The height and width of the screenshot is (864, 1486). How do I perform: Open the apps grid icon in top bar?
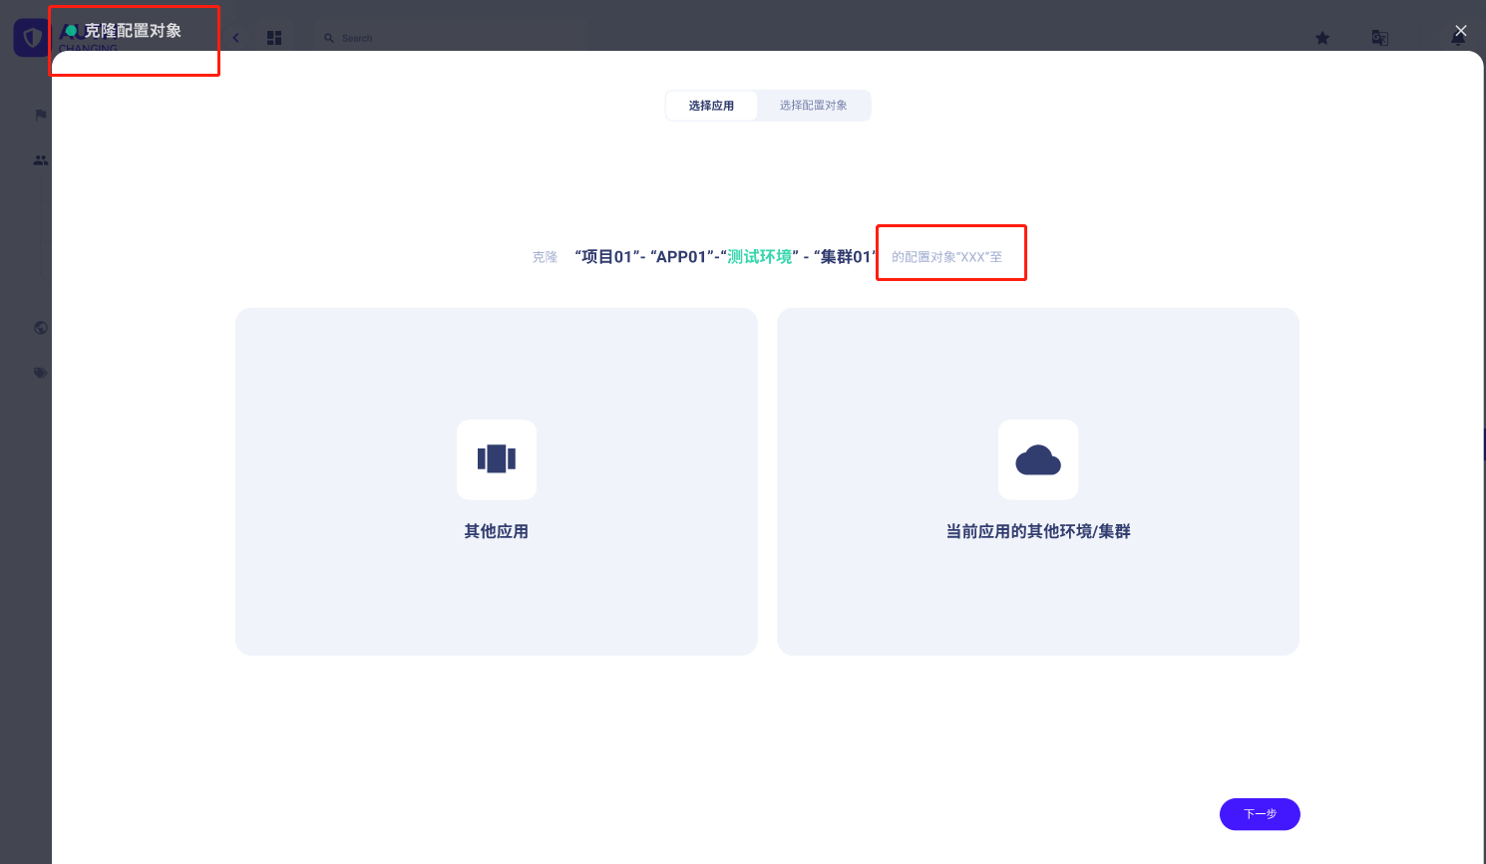[x=274, y=37]
